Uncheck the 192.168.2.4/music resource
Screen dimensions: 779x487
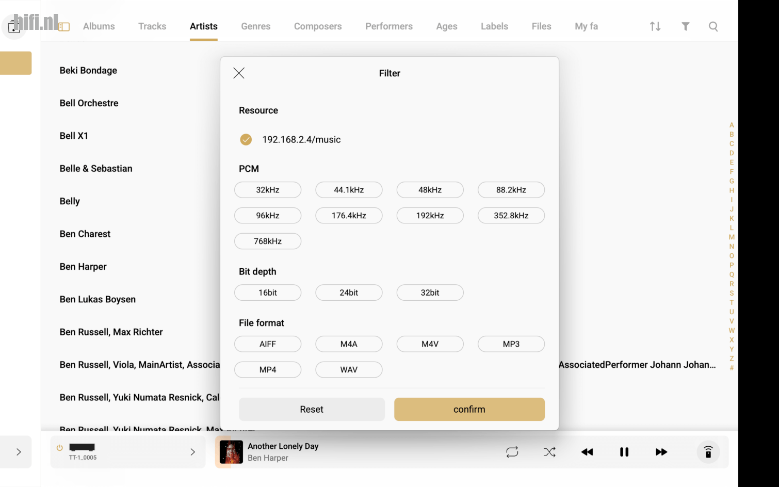coord(246,139)
